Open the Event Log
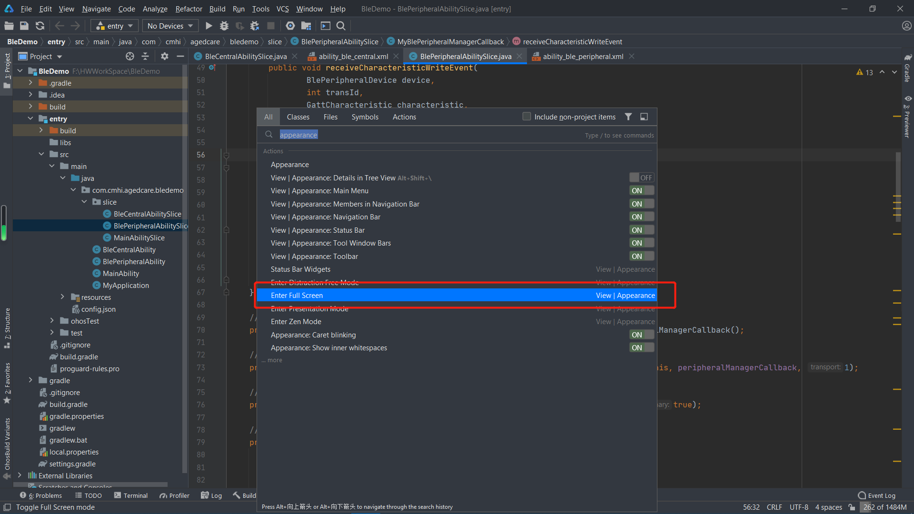The height and width of the screenshot is (514, 914). point(876,495)
